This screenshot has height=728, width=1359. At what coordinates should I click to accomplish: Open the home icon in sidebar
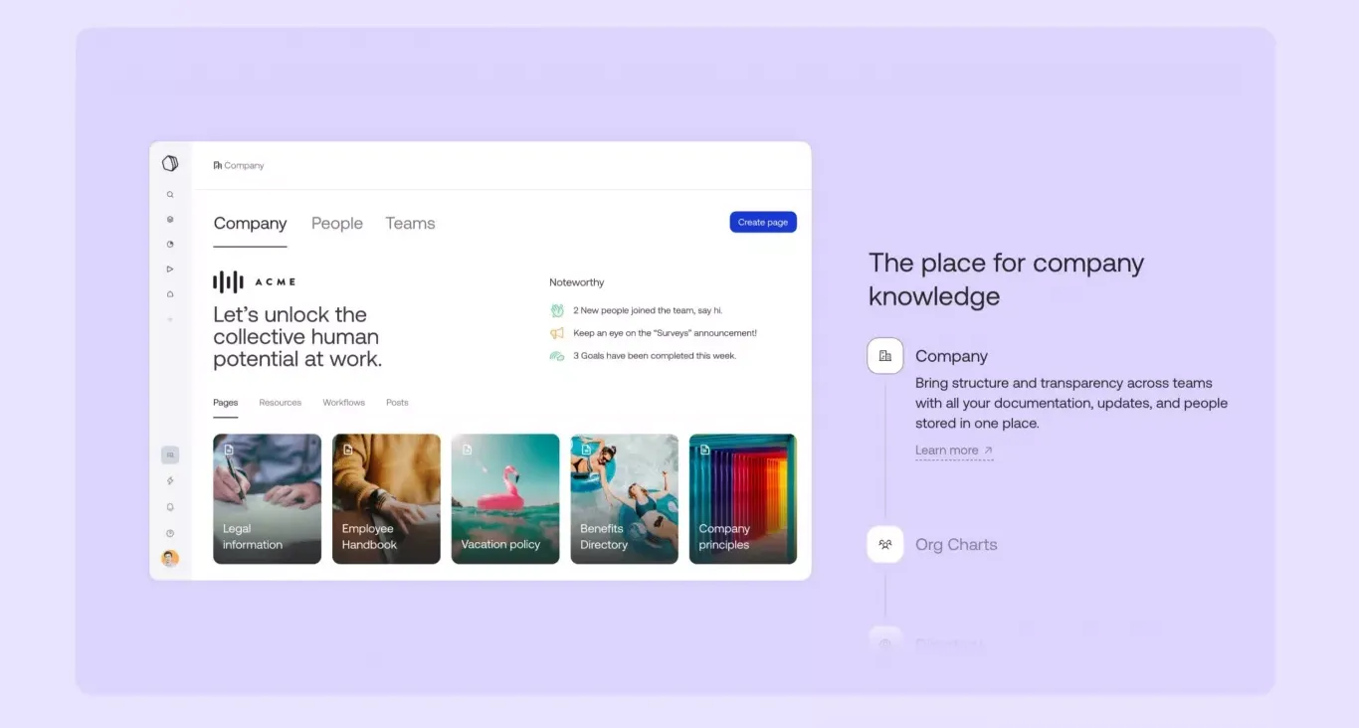click(170, 294)
